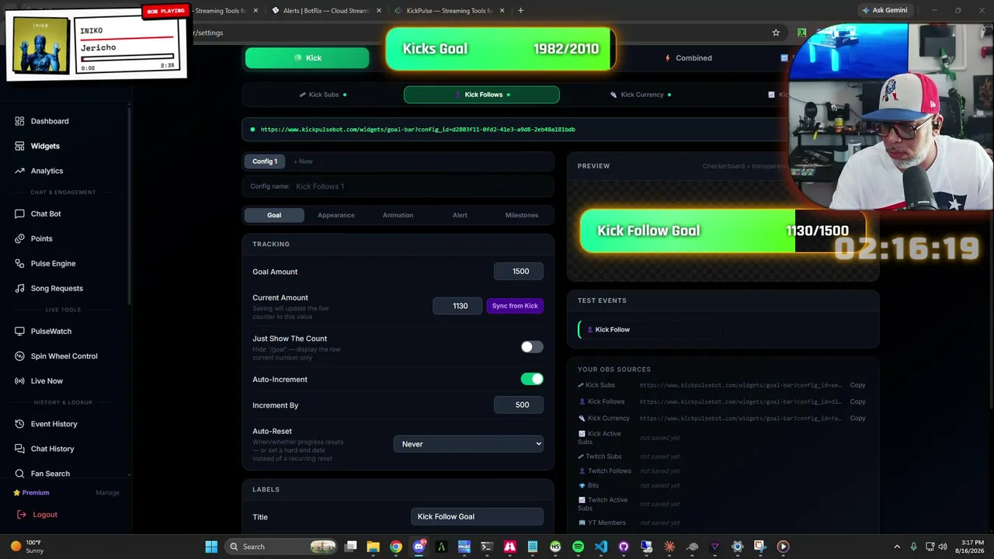
Task: Click the Logout icon in sidebar
Action: (x=21, y=515)
